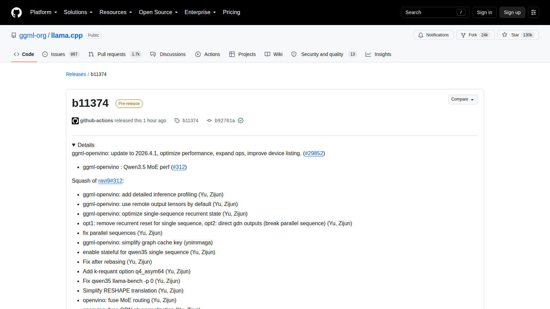Click the github-actions author name
The width and height of the screenshot is (550, 309).
click(97, 121)
